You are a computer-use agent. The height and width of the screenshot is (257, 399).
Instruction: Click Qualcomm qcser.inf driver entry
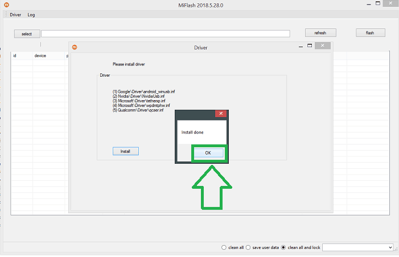tap(138, 110)
